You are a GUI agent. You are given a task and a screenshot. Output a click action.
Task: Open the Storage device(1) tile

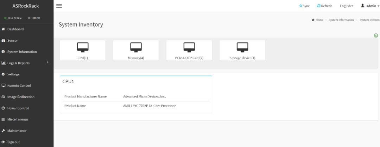point(242,51)
